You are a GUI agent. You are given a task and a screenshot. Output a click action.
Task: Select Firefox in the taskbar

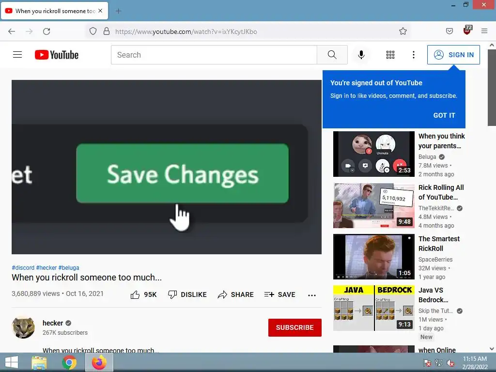point(99,362)
